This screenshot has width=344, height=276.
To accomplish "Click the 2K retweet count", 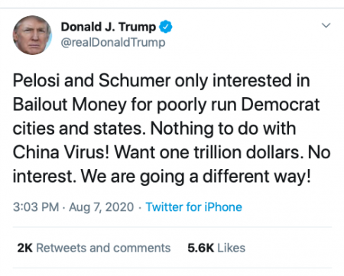I will 25,248.
